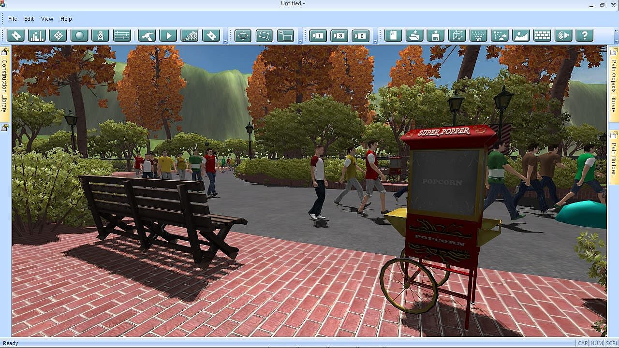The image size is (619, 348).
Task: Select the support tower icon
Action: pyautogui.click(x=101, y=35)
